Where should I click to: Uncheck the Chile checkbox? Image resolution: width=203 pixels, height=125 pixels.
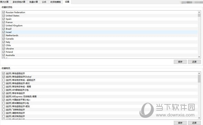pyautogui.click(x=4, y=45)
